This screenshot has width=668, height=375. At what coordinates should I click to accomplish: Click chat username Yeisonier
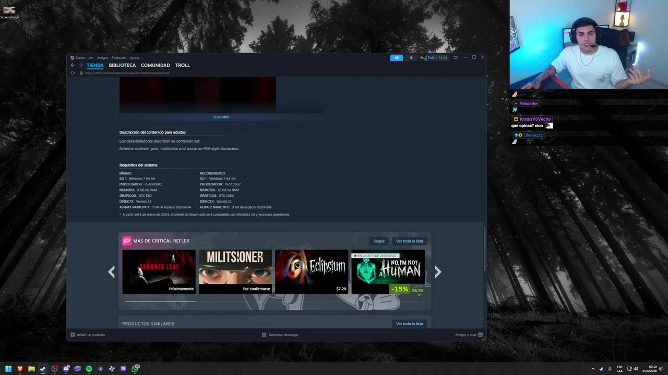529,104
